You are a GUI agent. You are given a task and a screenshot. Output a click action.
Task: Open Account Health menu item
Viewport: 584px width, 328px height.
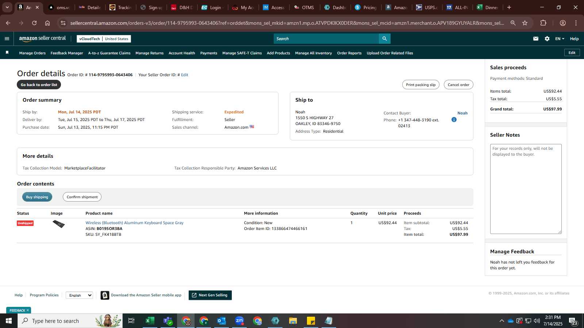pyautogui.click(x=182, y=53)
